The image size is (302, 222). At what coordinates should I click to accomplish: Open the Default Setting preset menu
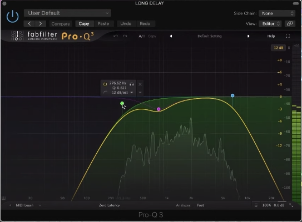tap(210, 36)
